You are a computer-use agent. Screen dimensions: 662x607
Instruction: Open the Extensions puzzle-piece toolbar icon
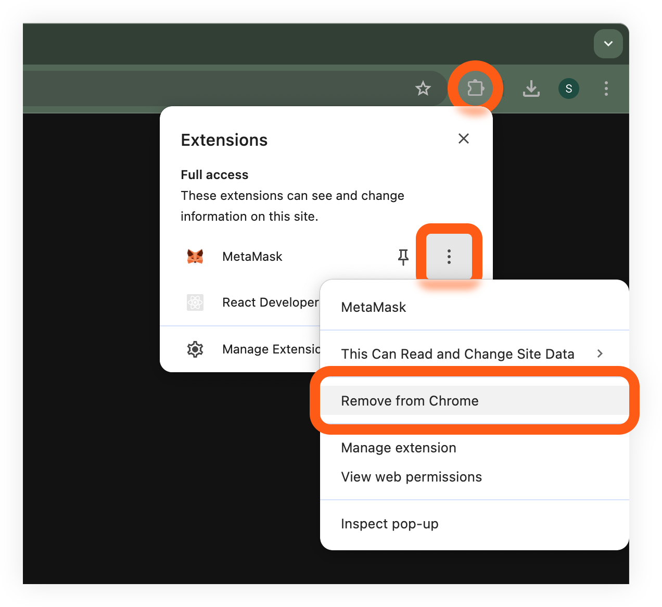(x=475, y=88)
